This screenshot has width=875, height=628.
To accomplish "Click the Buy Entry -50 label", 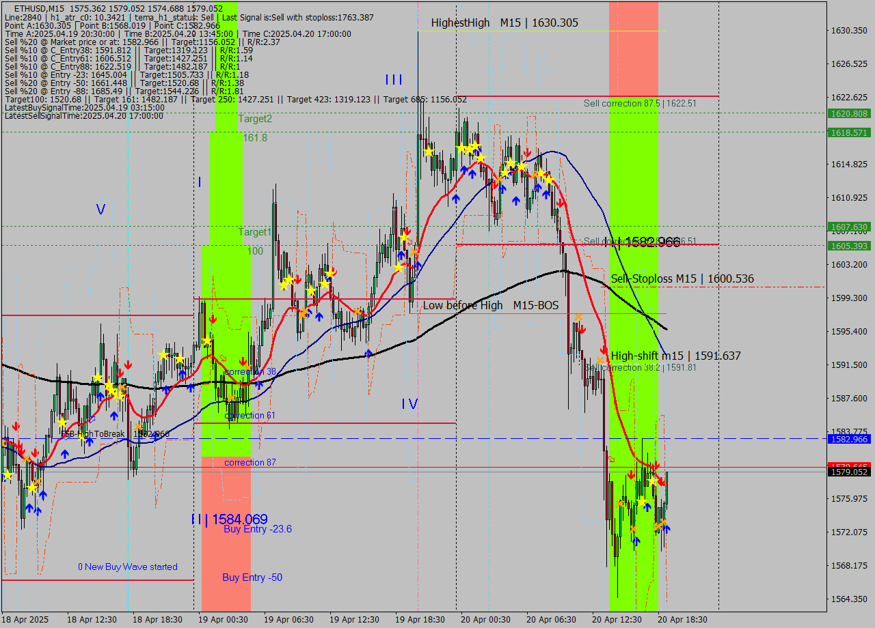I will [x=252, y=577].
